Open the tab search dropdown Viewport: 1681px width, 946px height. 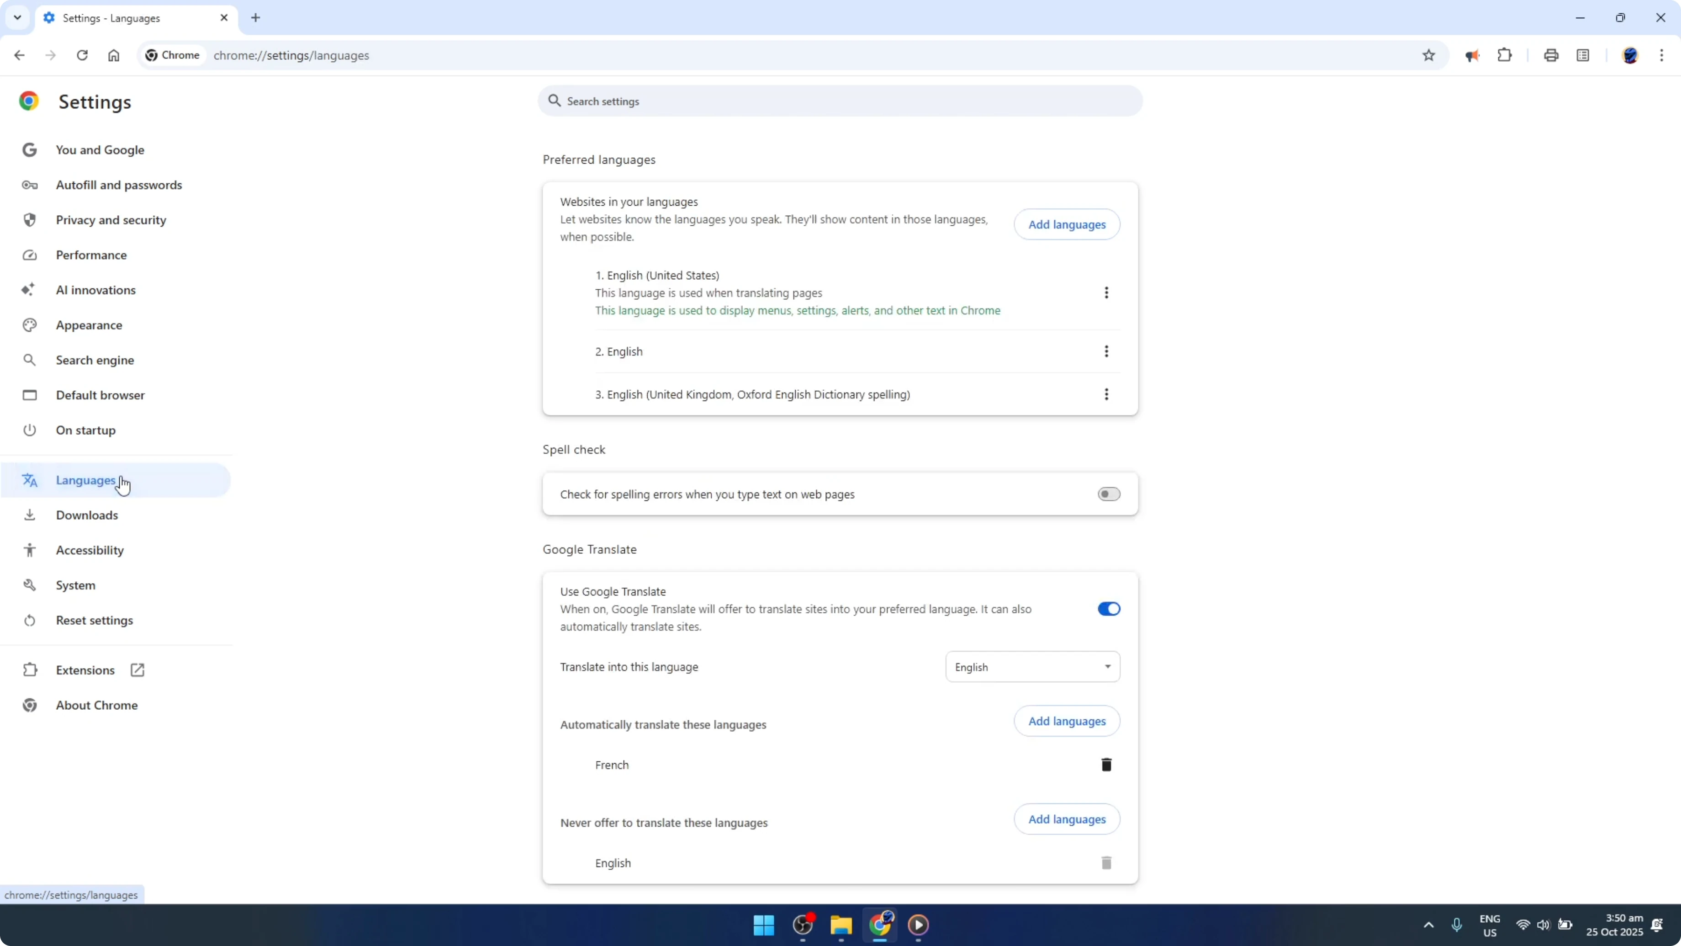click(18, 18)
